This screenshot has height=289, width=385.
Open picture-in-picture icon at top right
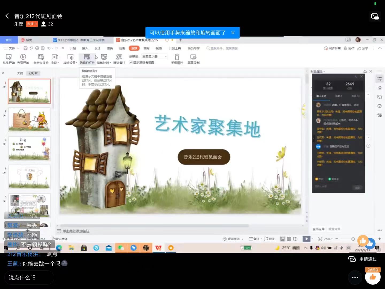pos(375,17)
